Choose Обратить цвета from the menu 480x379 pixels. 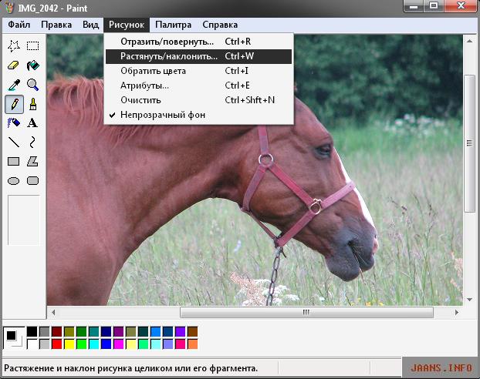[153, 71]
